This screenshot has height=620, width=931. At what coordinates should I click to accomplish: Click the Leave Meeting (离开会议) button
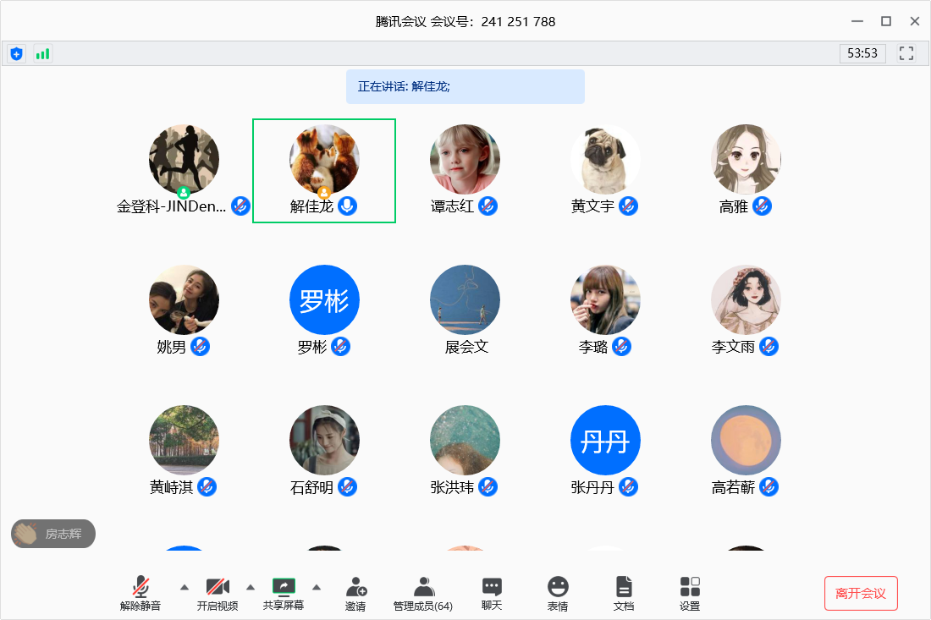(861, 593)
